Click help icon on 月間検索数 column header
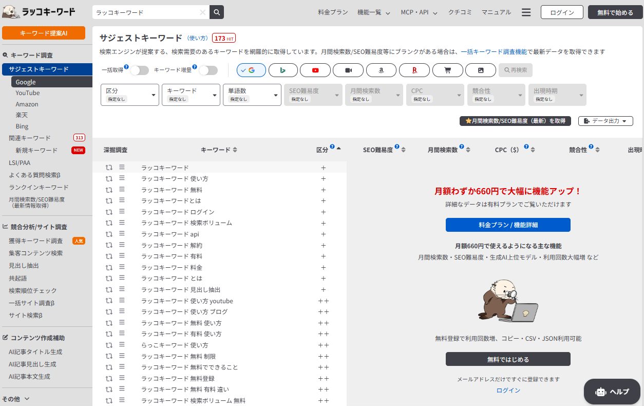Image resolution: width=644 pixels, height=406 pixels. click(x=462, y=147)
